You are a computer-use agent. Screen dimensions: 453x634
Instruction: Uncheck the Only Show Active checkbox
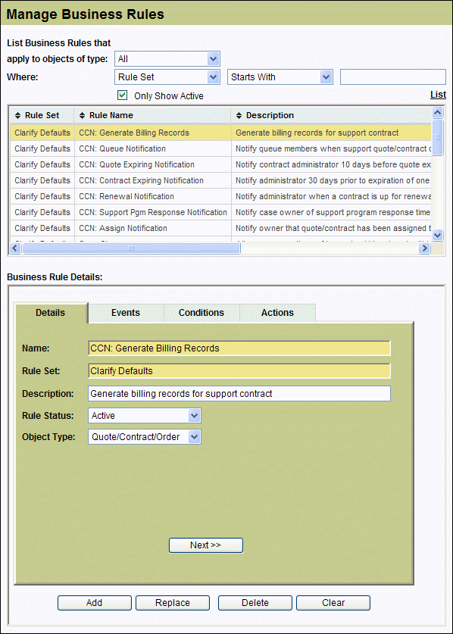coord(122,95)
